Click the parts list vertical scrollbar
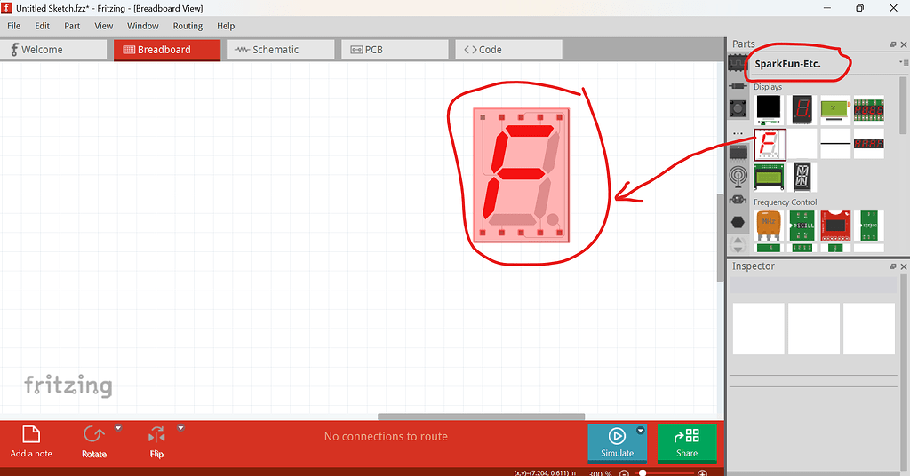The image size is (910, 476). tap(903, 106)
